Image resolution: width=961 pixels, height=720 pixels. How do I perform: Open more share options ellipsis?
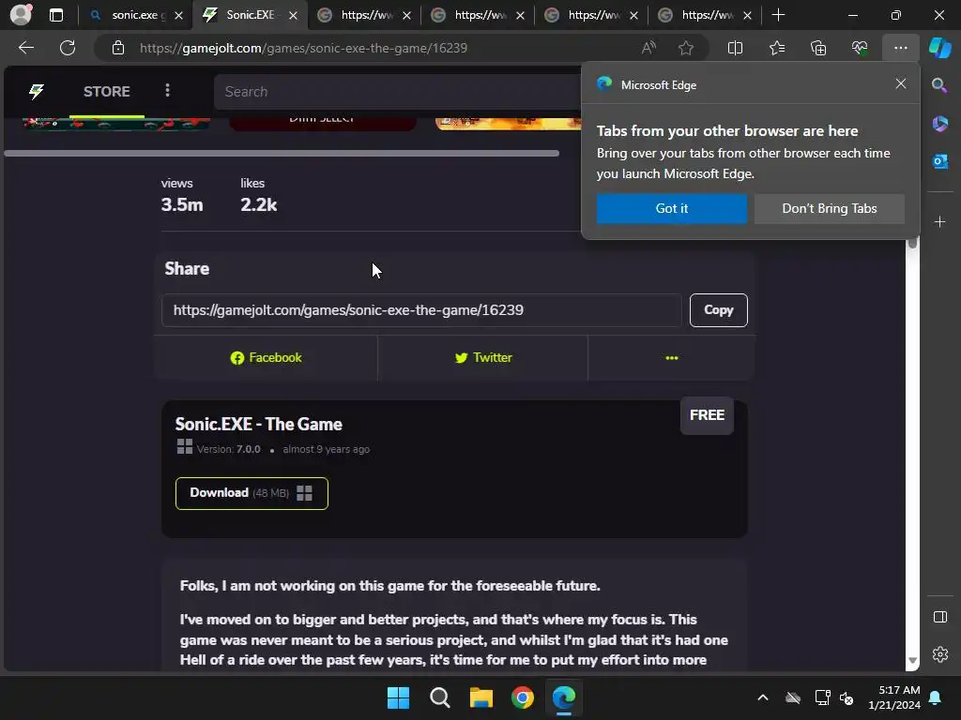(x=672, y=357)
